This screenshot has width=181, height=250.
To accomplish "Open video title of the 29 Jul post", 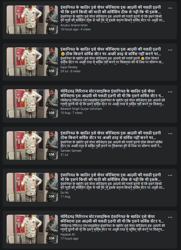I will click(111, 51).
